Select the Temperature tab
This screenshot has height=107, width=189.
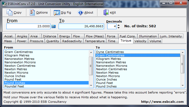click(95, 41)
